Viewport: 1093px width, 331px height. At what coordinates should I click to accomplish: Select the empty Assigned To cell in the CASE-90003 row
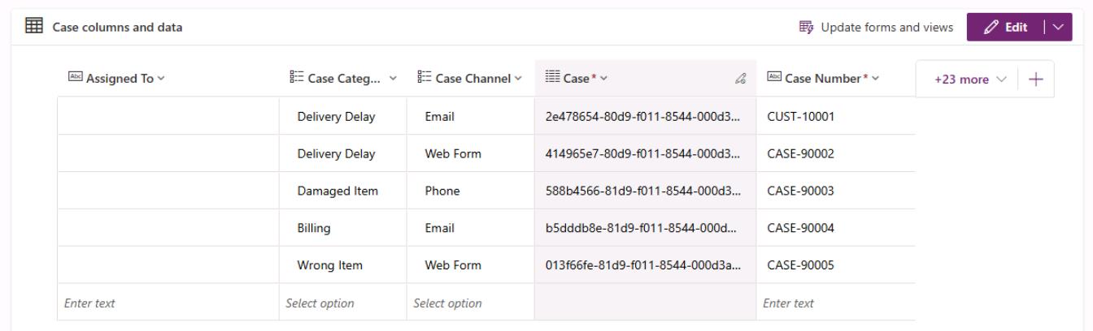(168, 191)
